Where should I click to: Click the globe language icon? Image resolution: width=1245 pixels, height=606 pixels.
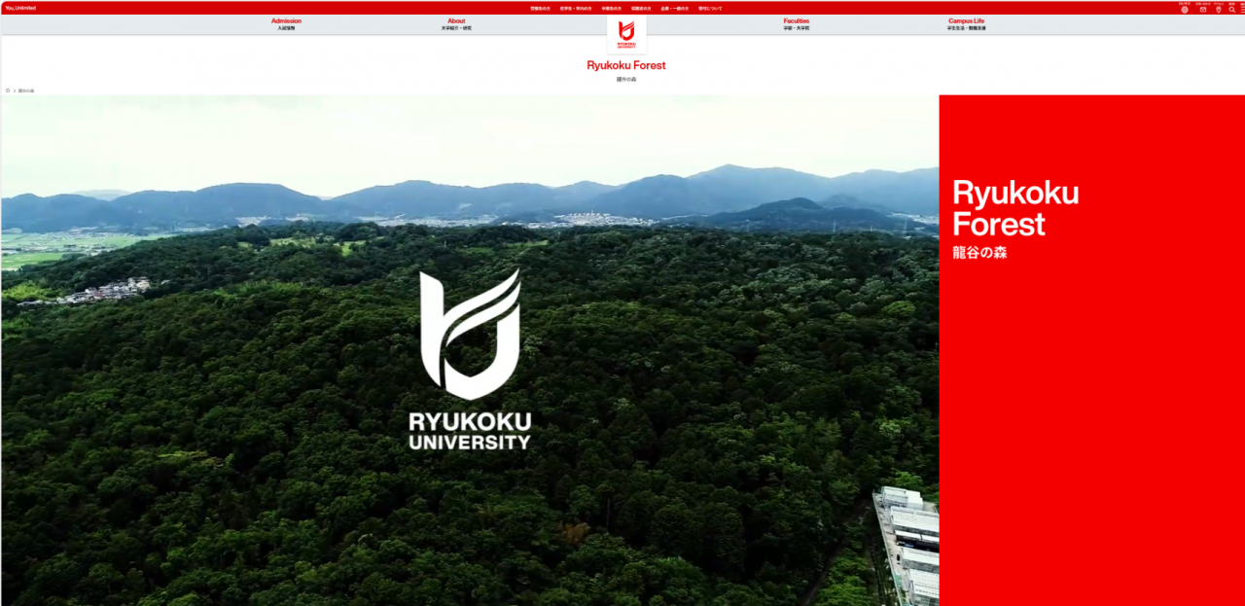point(1184,9)
